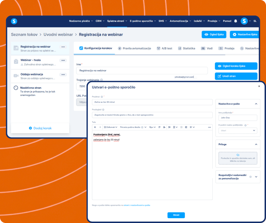
Task: Open strani z nastavitvami e-pošte link
Action: tap(137, 205)
